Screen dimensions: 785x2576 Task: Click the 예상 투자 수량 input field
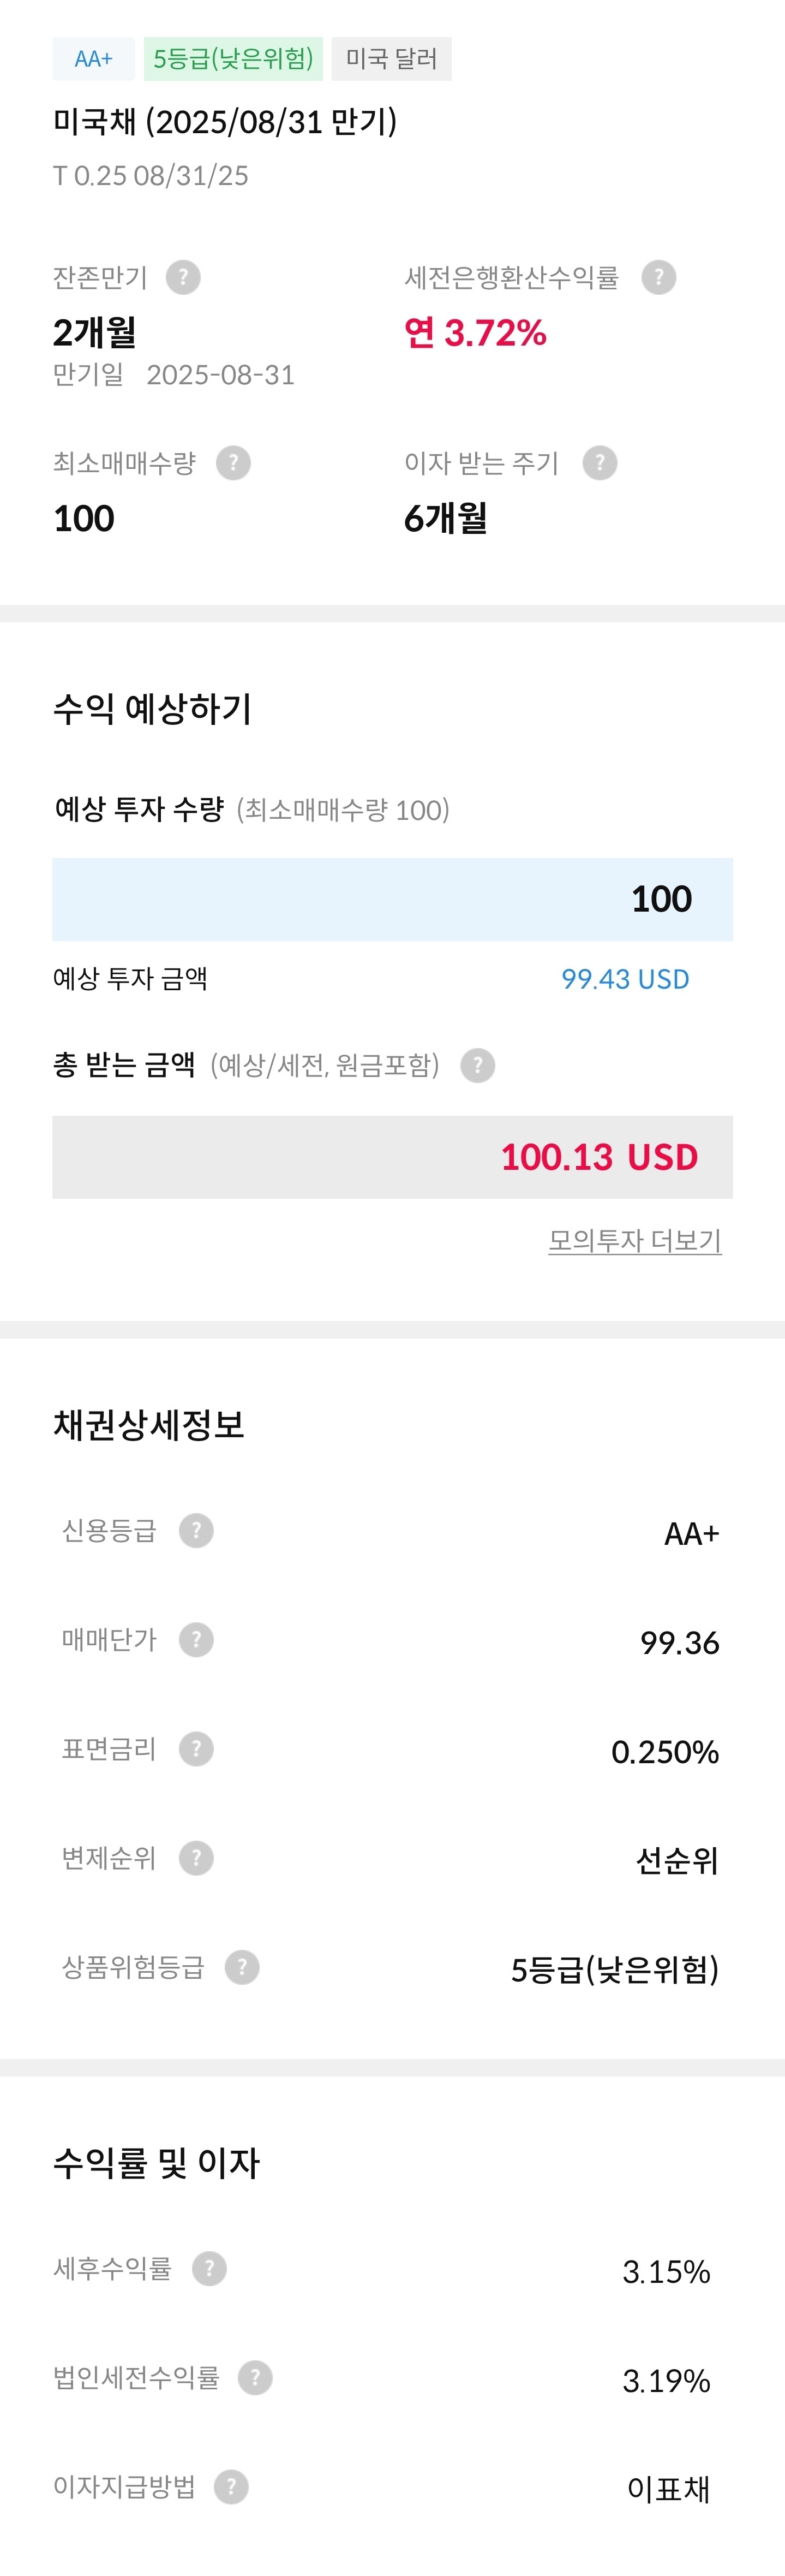[393, 899]
